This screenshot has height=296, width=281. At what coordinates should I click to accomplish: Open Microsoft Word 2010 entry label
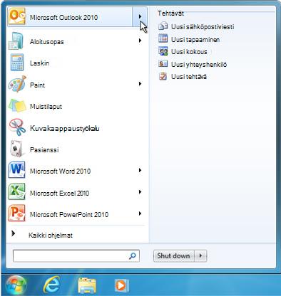point(60,171)
